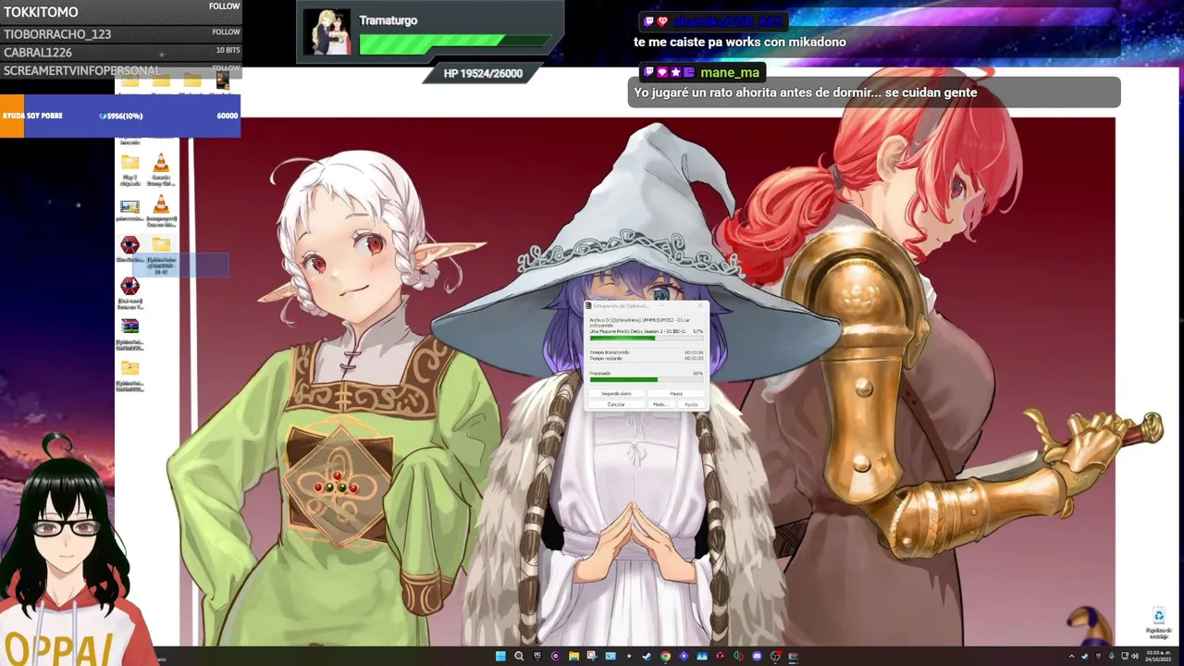Select the image file icon on the desktop
Viewport: 1184px width, 666px height.
pos(130,206)
